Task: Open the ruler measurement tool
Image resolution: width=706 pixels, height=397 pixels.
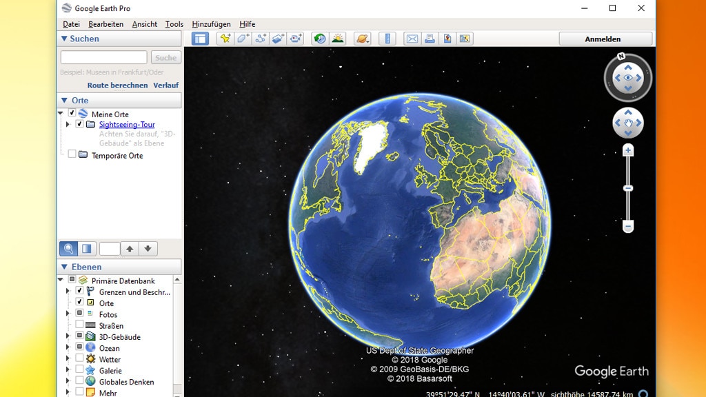Action: [387, 39]
